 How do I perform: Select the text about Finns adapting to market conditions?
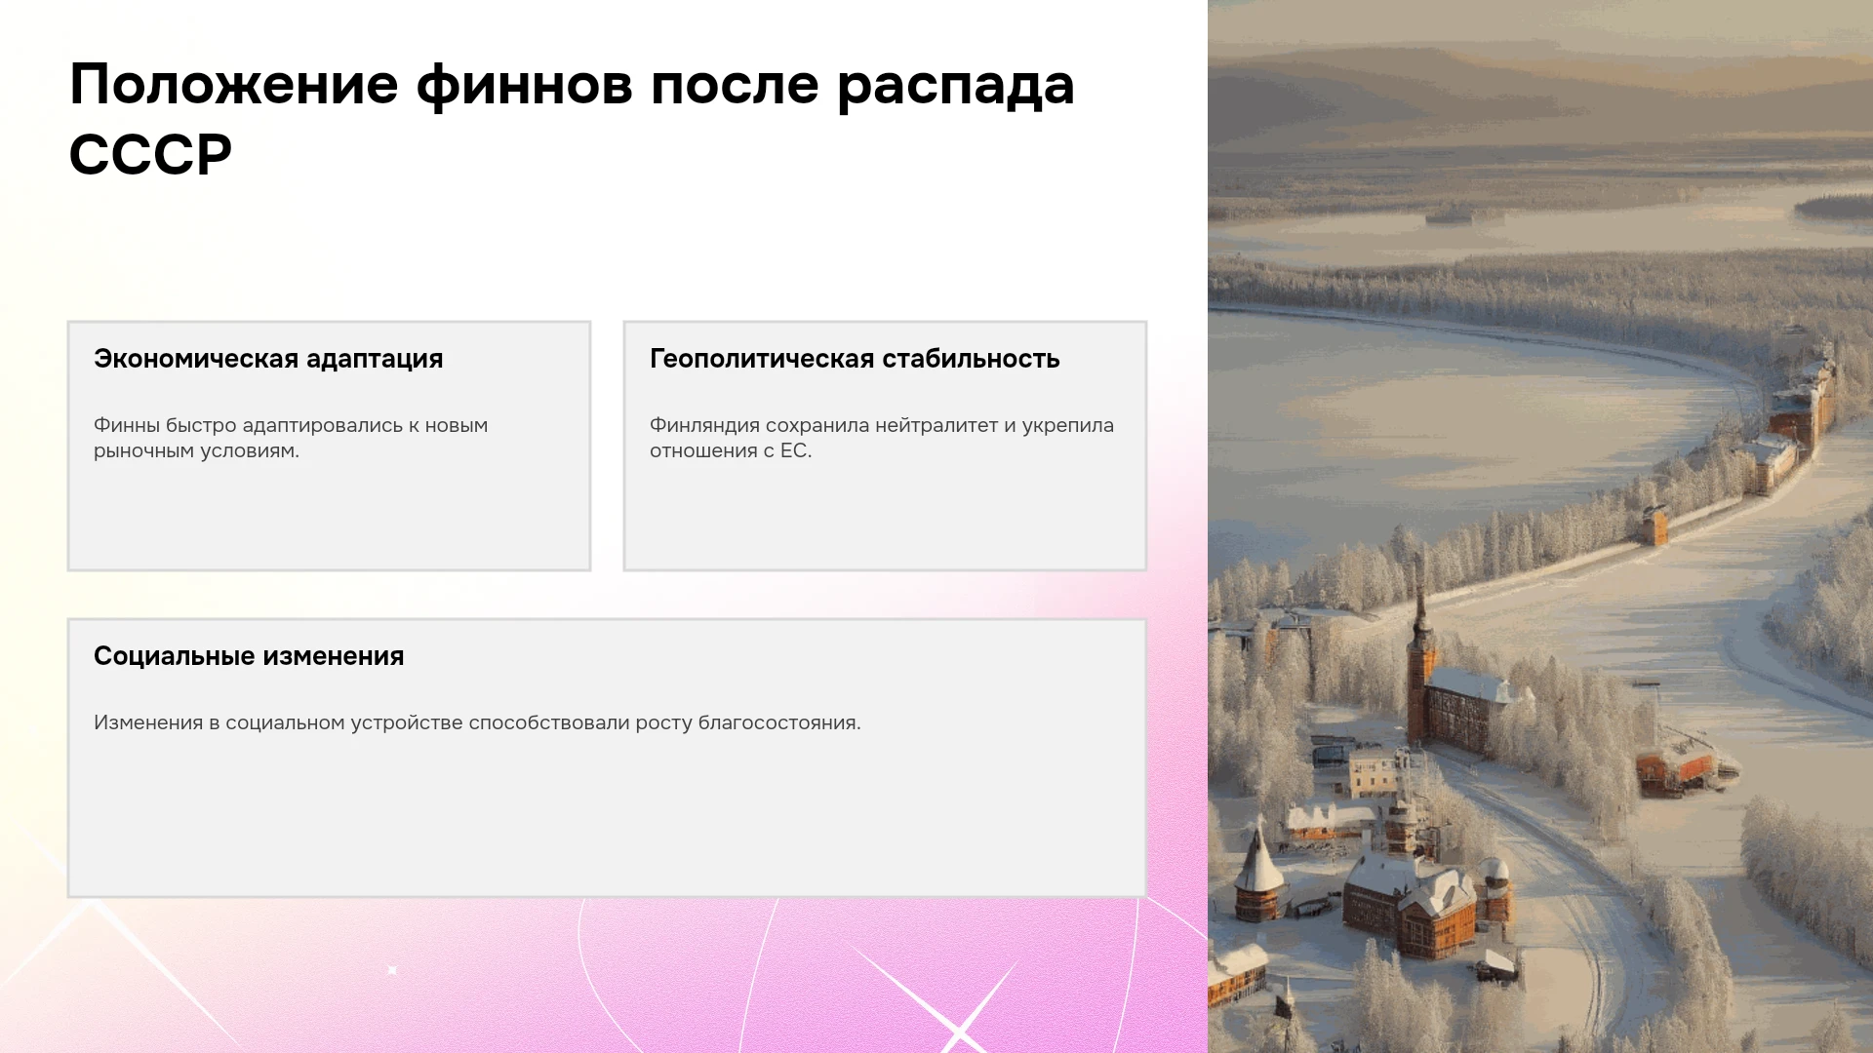(x=291, y=438)
